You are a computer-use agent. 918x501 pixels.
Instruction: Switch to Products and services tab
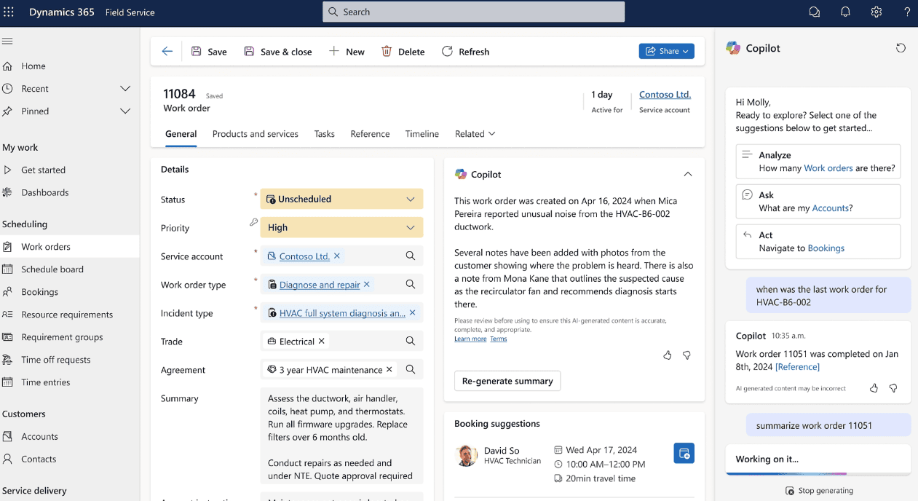click(x=256, y=134)
